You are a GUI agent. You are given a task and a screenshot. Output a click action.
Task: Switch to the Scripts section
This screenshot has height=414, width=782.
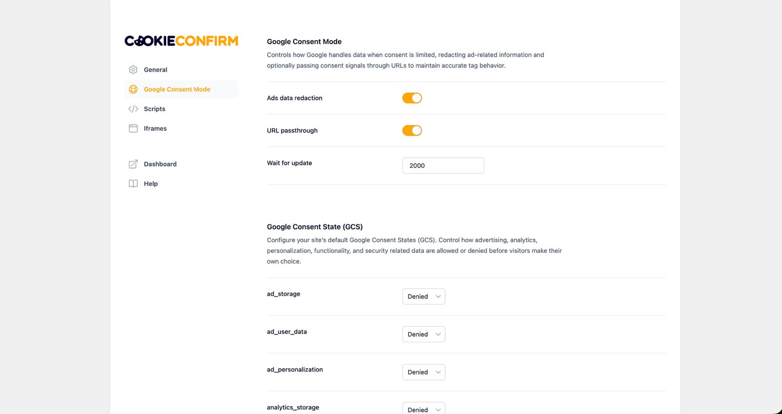154,108
